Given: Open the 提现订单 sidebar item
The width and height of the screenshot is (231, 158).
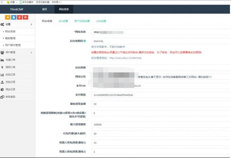Looking at the screenshot, I should coord(17,67).
